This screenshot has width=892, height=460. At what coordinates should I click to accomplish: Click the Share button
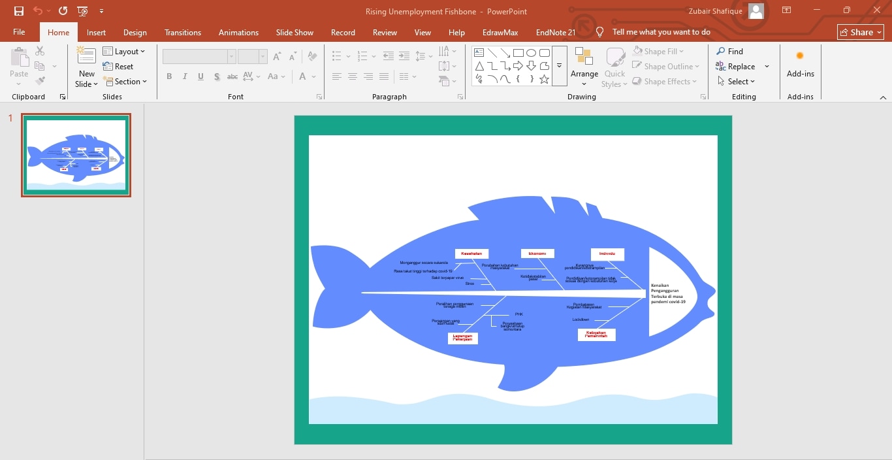click(x=859, y=31)
